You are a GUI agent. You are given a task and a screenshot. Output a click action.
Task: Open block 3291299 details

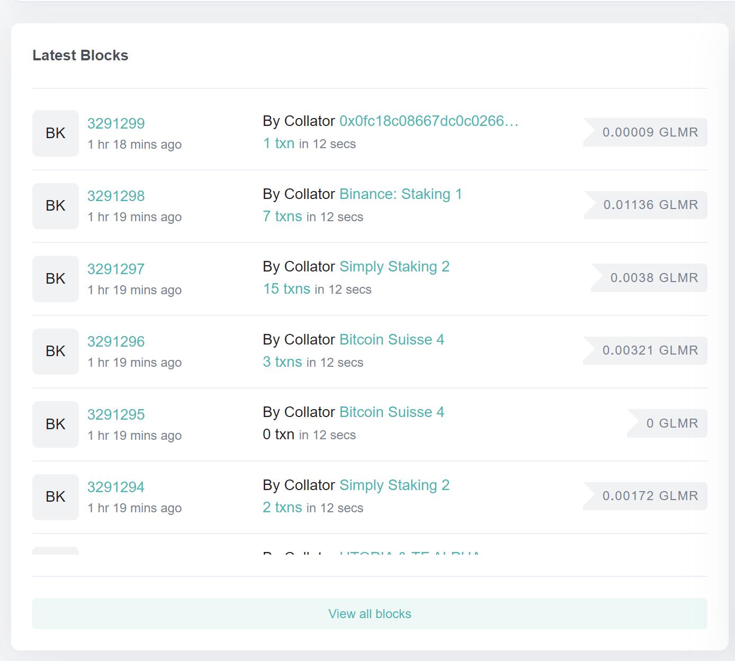[x=116, y=123]
